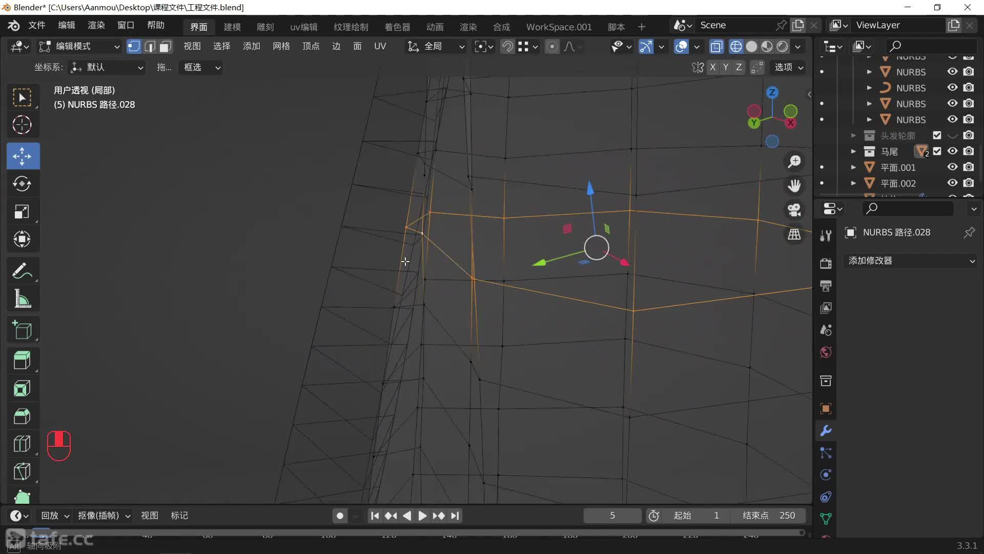The height and width of the screenshot is (554, 984).
Task: Toggle camera view icon
Action: tap(794, 210)
